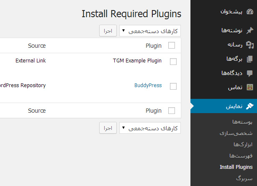The height and width of the screenshot is (186, 257).
Task: Tick select-all checkbox in table footer
Action: click(172, 111)
